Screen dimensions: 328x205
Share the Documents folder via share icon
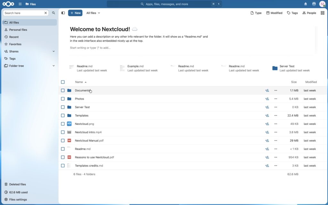(267, 90)
